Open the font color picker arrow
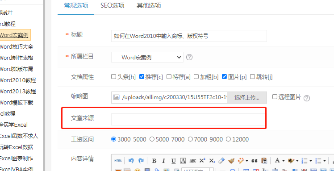This screenshot has width=334, height=171. click(x=283, y=161)
